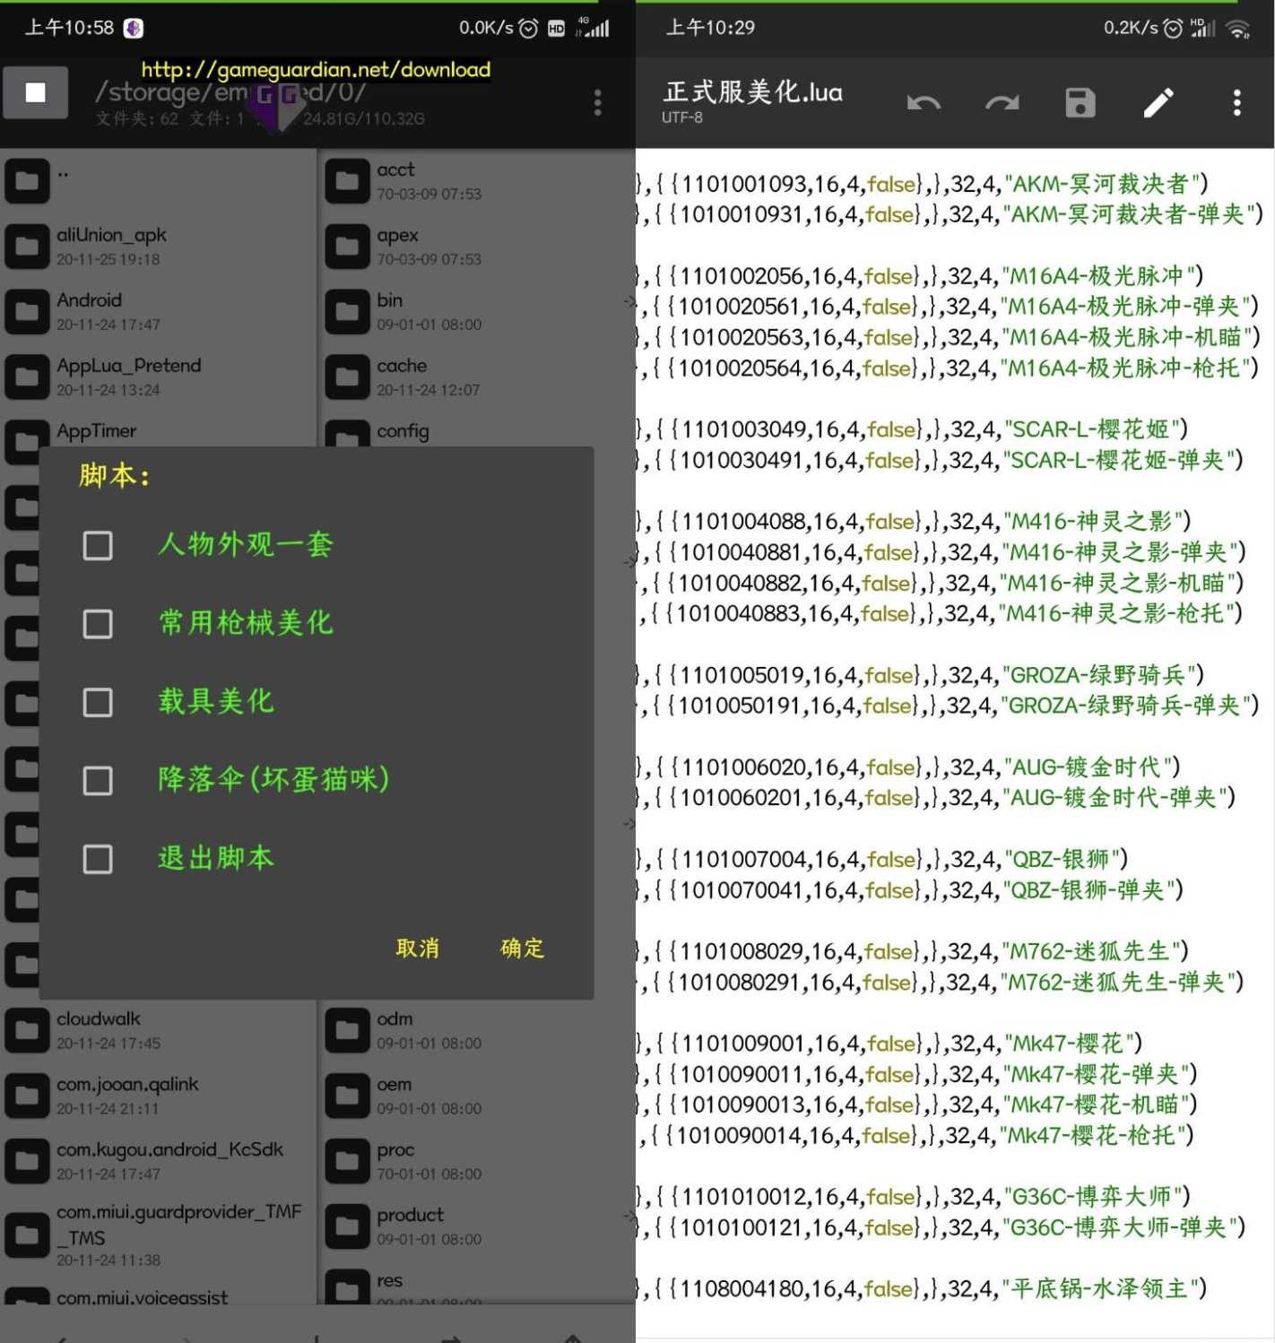Viewport: 1275px width, 1343px height.
Task: Open the apex folder
Action: click(x=477, y=247)
